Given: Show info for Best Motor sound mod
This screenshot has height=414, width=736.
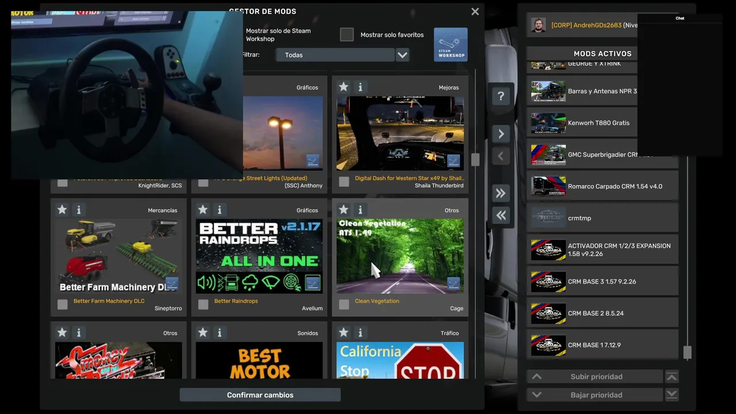Looking at the screenshot, I should 219,332.
